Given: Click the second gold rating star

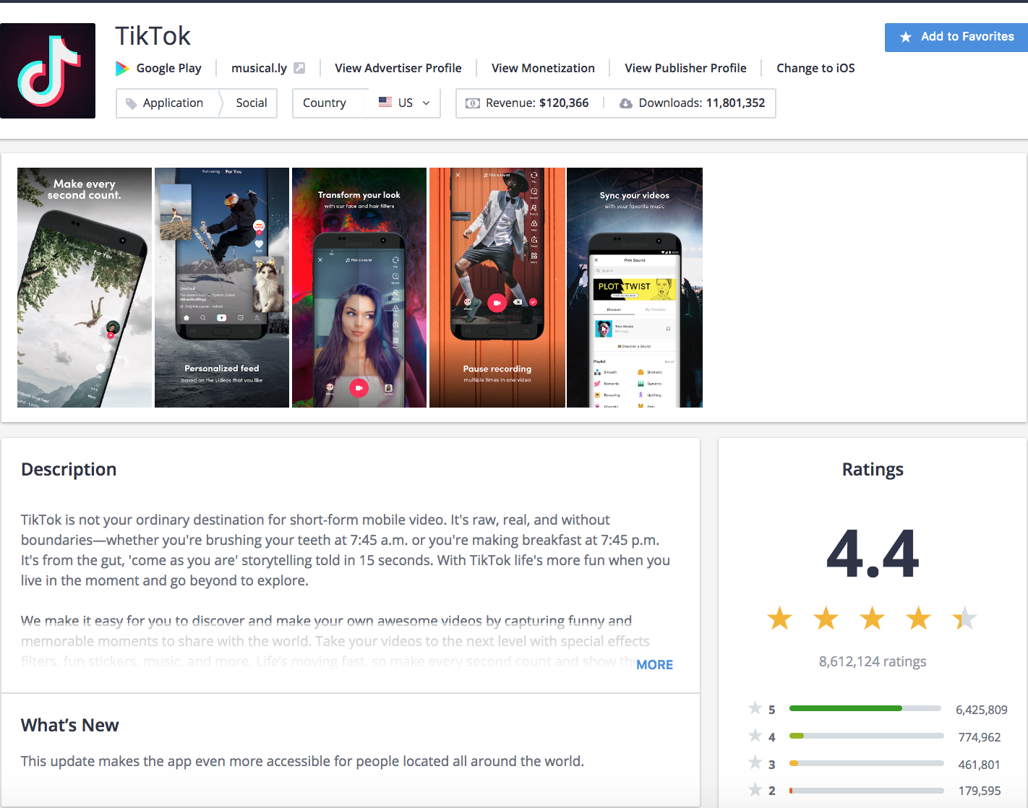Looking at the screenshot, I should [826, 619].
